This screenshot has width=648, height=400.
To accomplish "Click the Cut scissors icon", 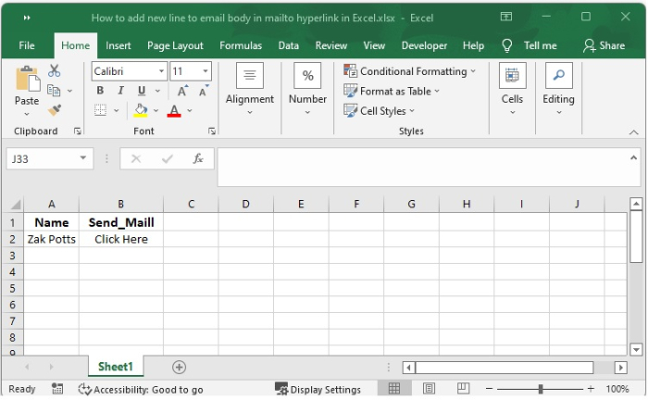I will (54, 70).
